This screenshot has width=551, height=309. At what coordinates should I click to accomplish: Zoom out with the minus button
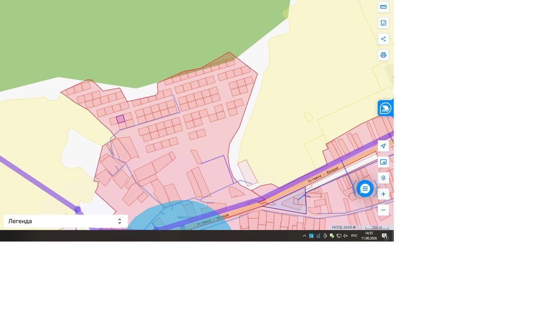pyautogui.click(x=383, y=210)
